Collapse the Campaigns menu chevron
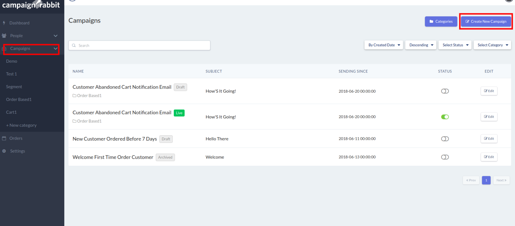Image resolution: width=515 pixels, height=226 pixels. click(x=55, y=49)
